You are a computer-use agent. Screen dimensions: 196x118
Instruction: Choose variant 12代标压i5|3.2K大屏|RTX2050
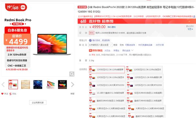(107, 85)
